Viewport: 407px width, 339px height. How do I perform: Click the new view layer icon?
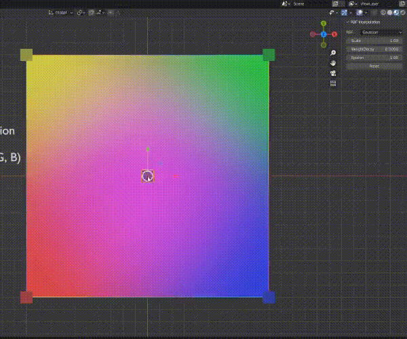click(402, 3)
